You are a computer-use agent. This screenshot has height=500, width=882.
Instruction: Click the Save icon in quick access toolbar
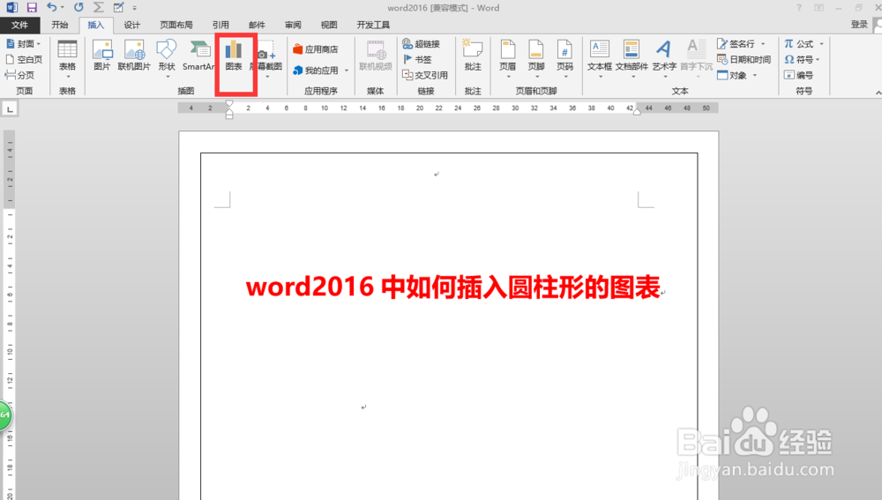[32, 8]
